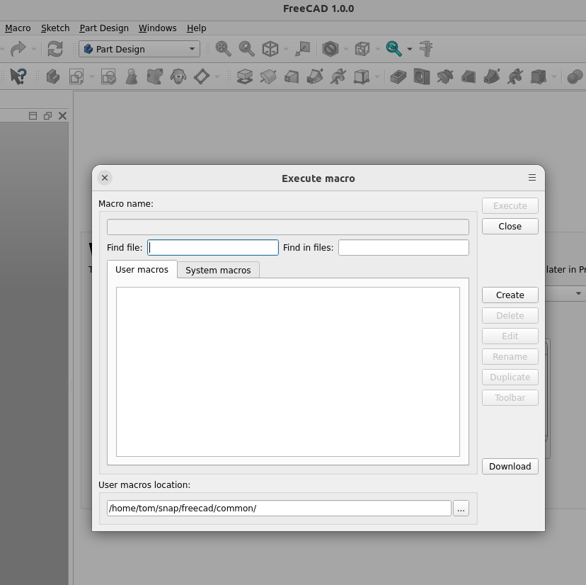Click the What's This help cursor icon
586x585 pixels.
click(x=18, y=76)
